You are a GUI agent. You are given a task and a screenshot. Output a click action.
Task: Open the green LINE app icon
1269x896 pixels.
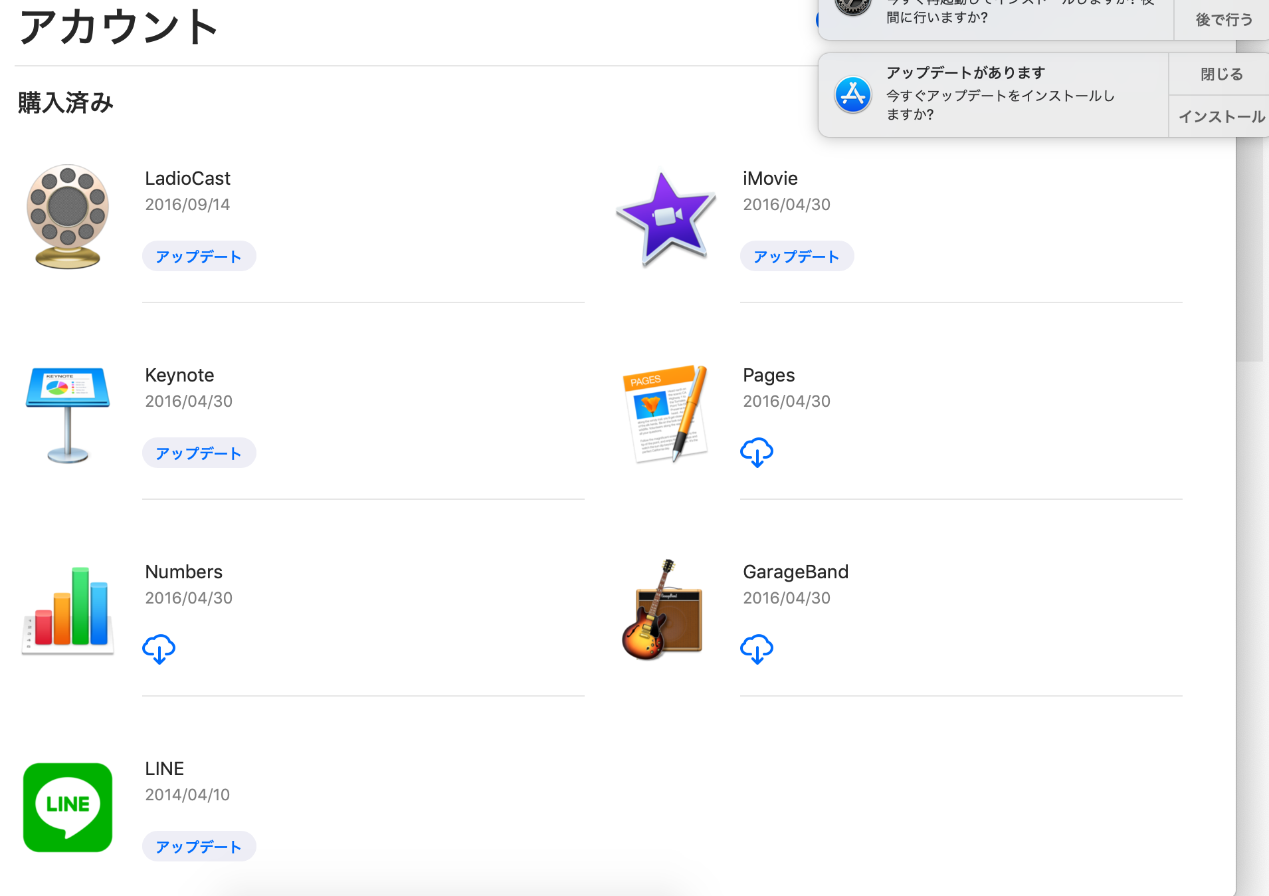coord(67,807)
